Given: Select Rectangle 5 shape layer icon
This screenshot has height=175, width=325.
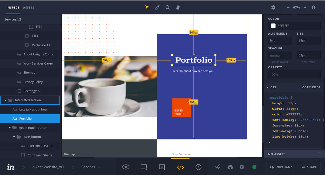Looking at the screenshot, I should 19,91.
